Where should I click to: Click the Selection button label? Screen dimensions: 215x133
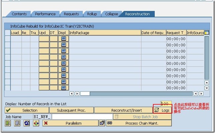(30, 110)
